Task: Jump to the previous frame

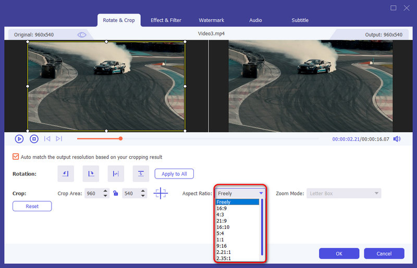Action: coord(47,139)
